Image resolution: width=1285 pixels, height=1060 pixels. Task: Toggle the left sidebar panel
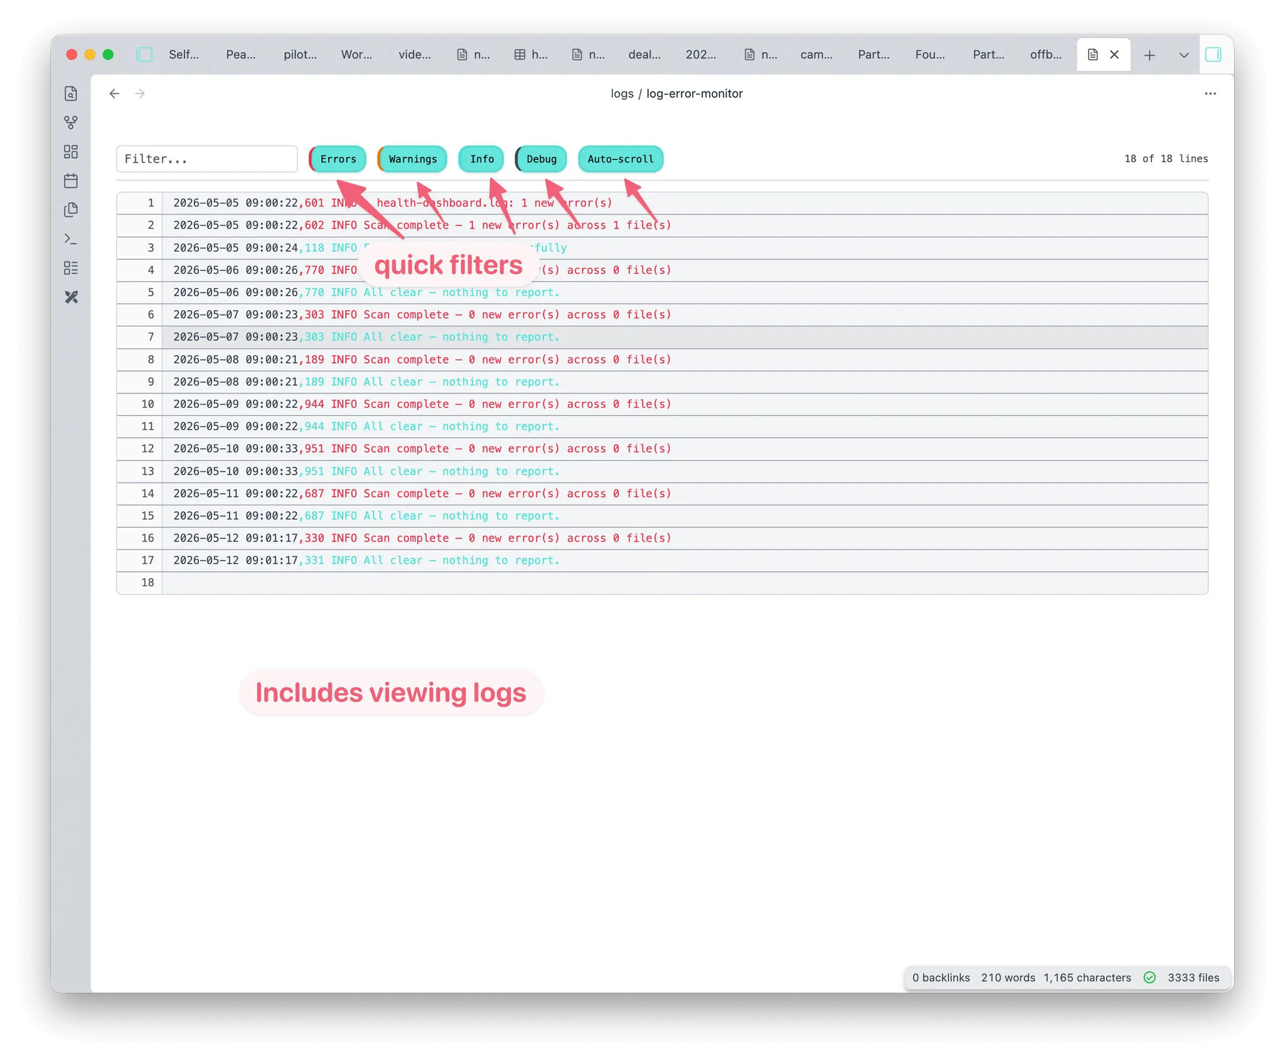pyautogui.click(x=144, y=55)
